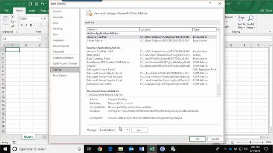Image resolution: width=273 pixels, height=153 pixels.
Task: Open the Find & Select menu
Action: tap(250, 23)
